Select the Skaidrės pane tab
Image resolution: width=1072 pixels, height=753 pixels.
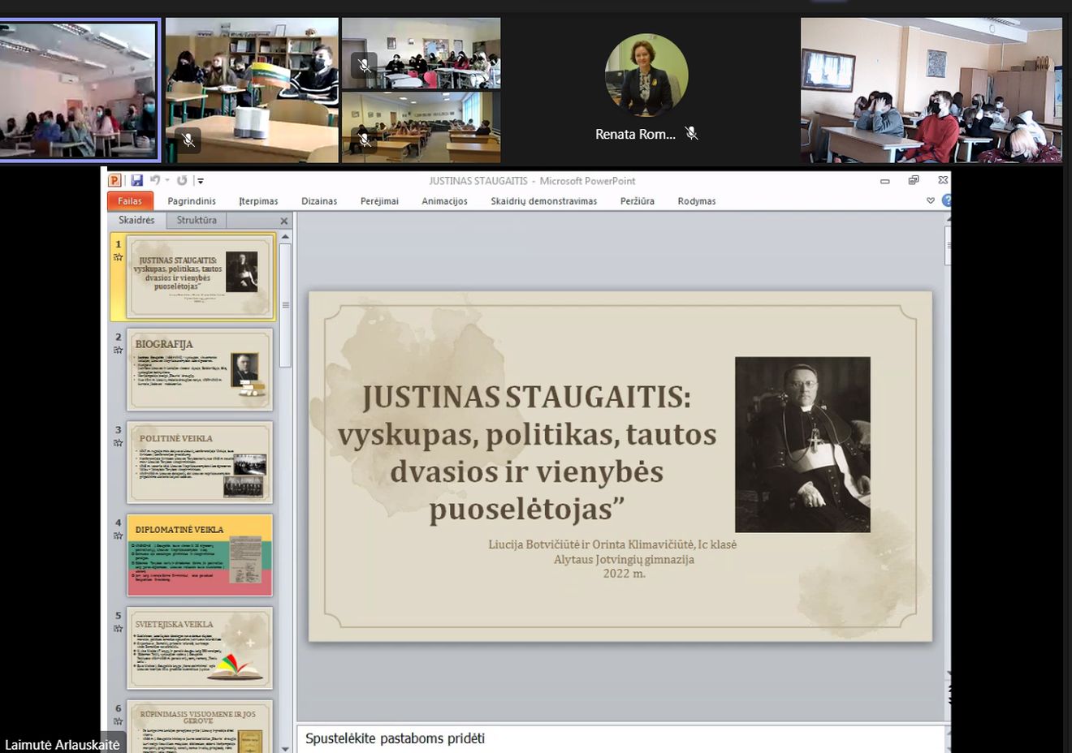[x=136, y=220]
